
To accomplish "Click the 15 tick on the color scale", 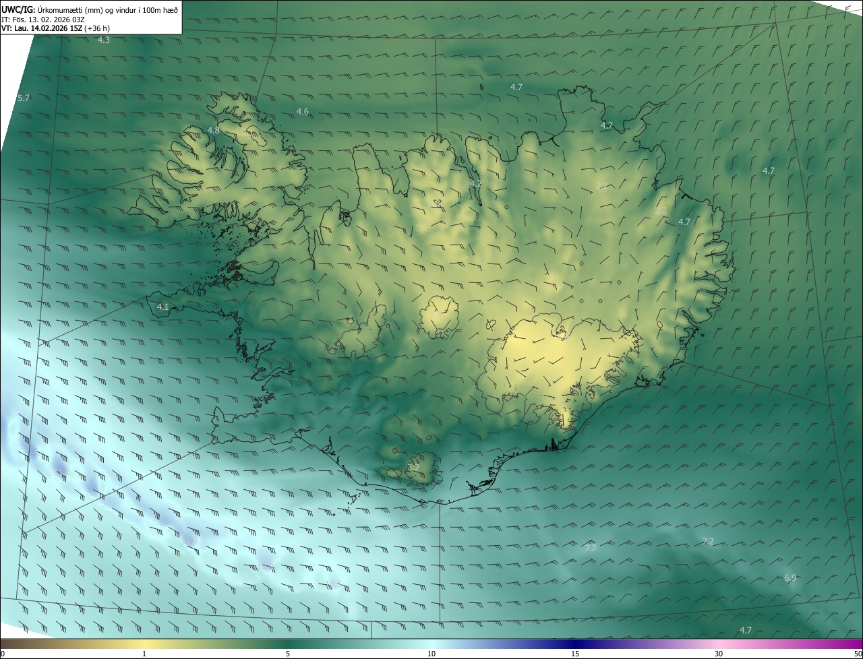I will [x=575, y=654].
